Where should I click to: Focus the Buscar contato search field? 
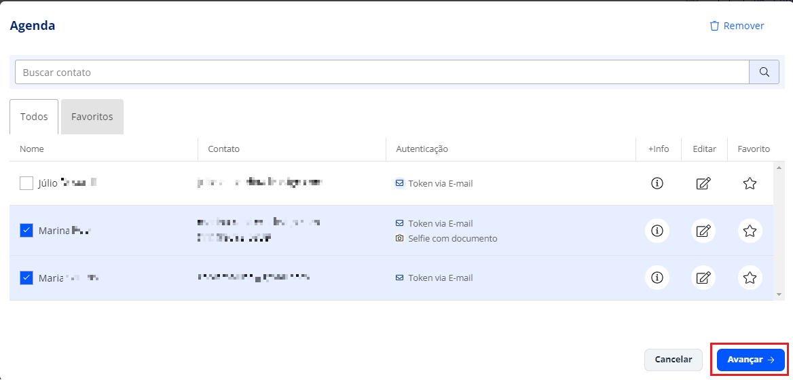point(382,72)
